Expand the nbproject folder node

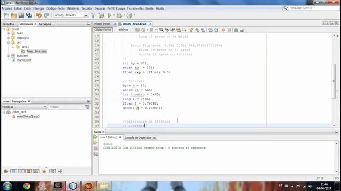tap(9, 38)
